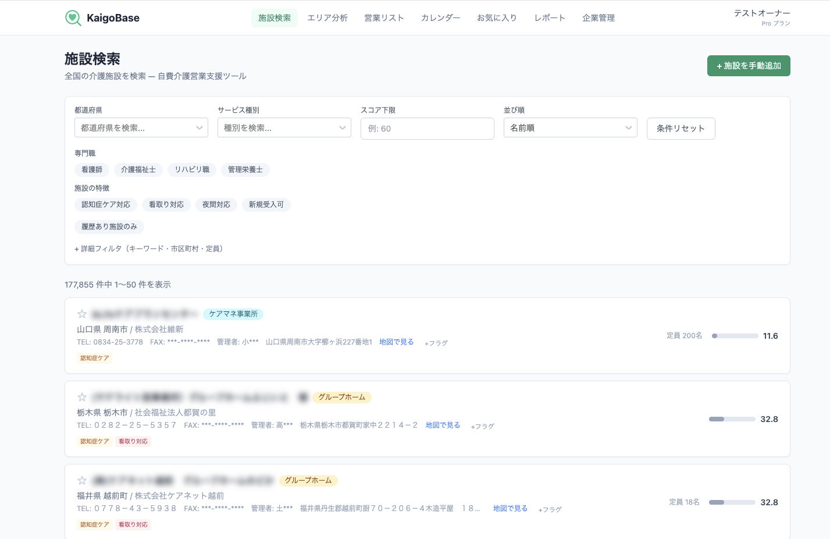Click the 施設を手動追加 button
The width and height of the screenshot is (830, 539).
pyautogui.click(x=749, y=66)
